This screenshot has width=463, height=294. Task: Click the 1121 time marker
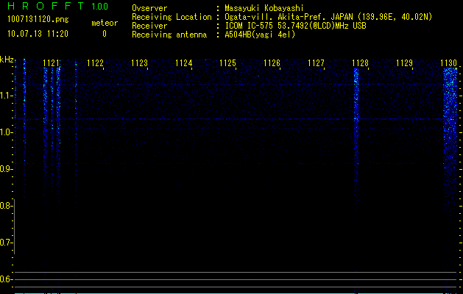click(x=52, y=63)
